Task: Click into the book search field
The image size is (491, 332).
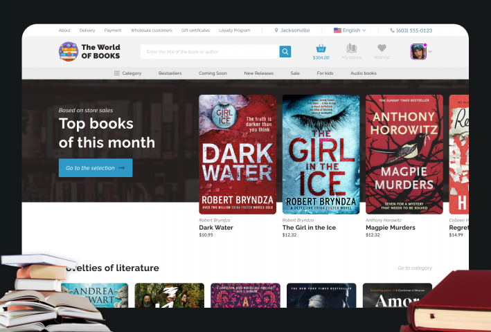Action: coord(210,52)
